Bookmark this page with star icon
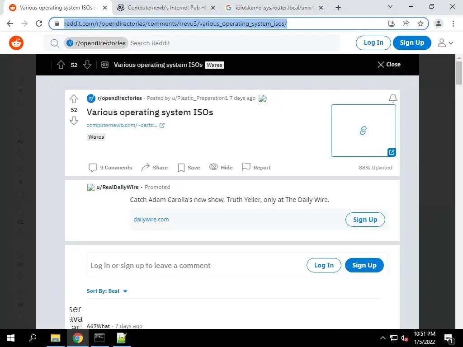This screenshot has height=347, width=463. pyautogui.click(x=420, y=23)
